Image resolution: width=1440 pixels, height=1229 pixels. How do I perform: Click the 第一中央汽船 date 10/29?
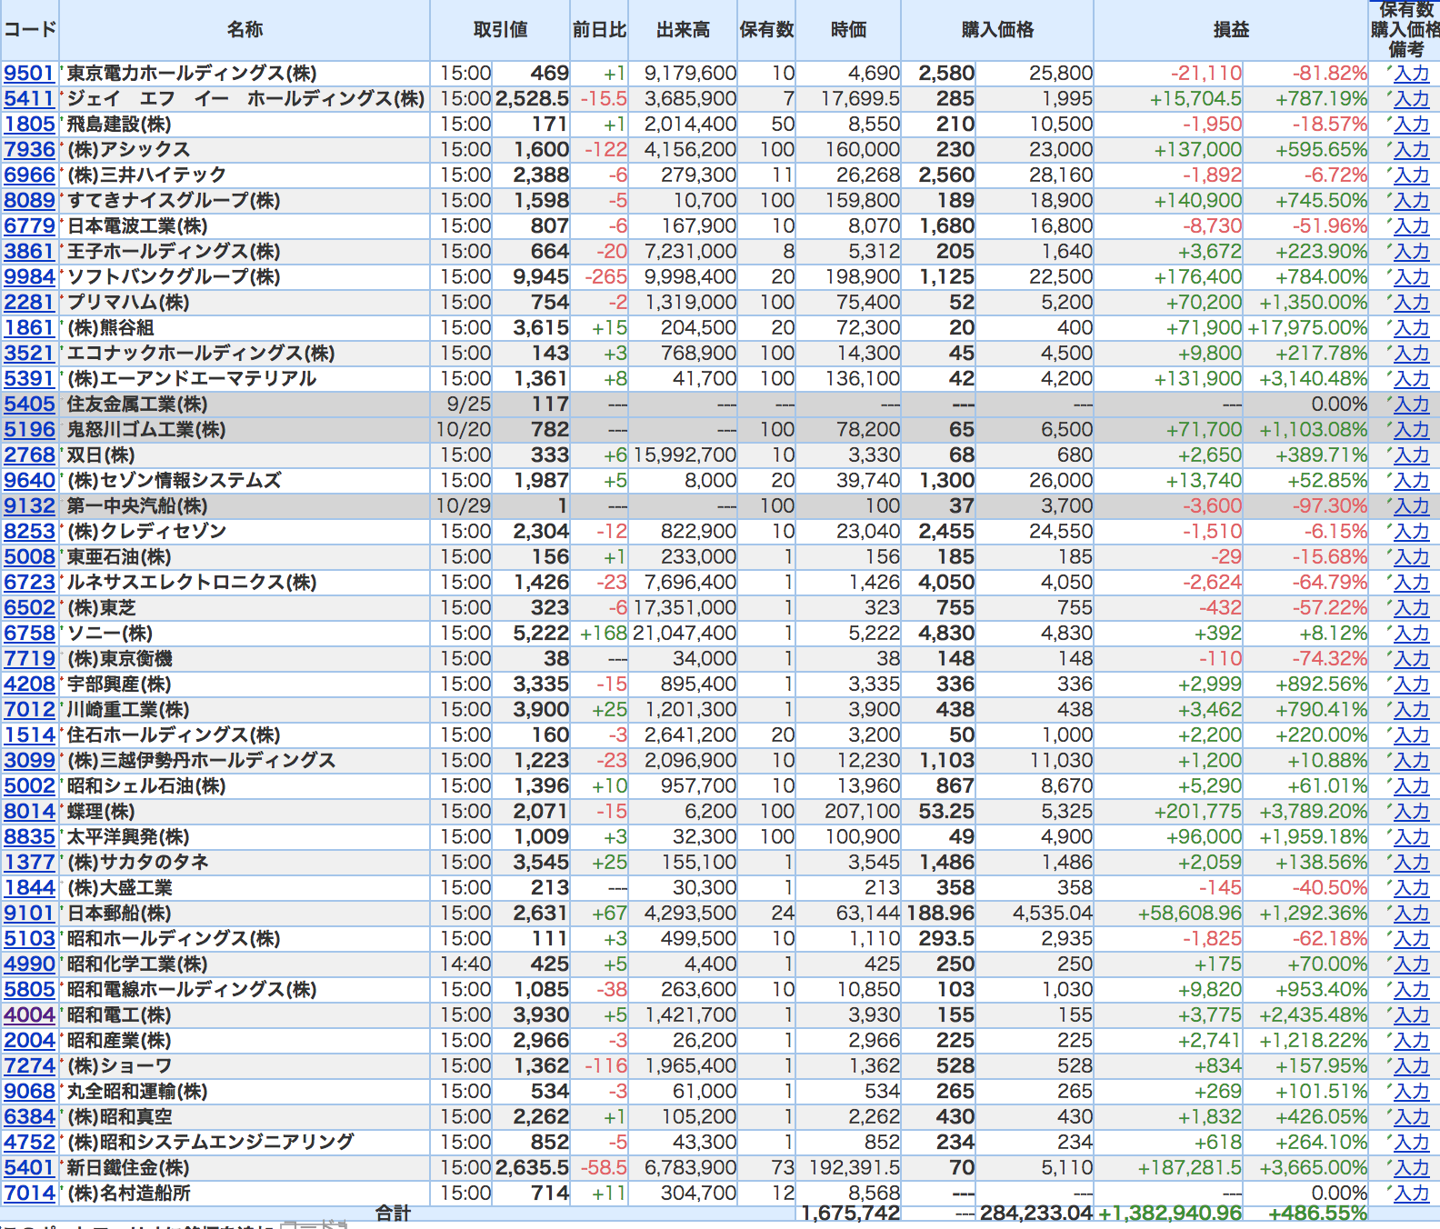click(x=464, y=506)
